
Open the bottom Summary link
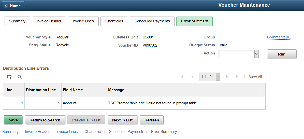click(10, 132)
